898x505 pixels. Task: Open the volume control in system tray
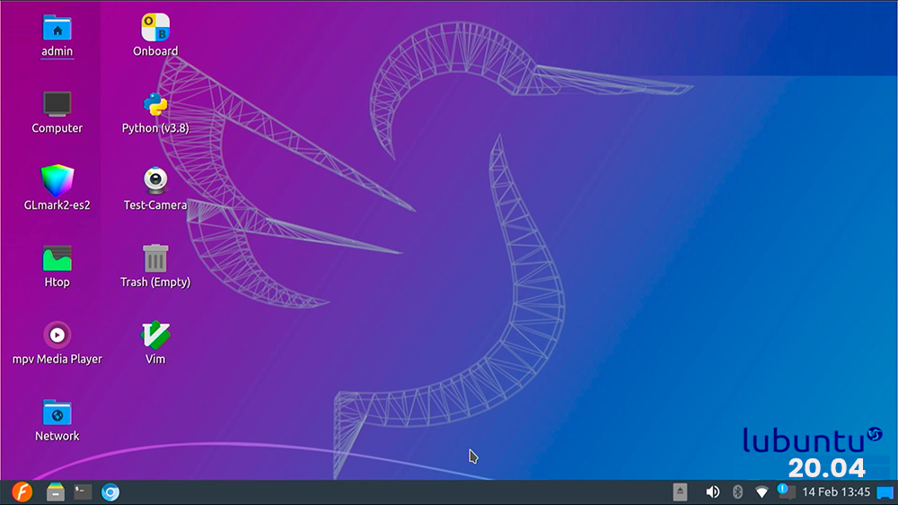point(712,492)
